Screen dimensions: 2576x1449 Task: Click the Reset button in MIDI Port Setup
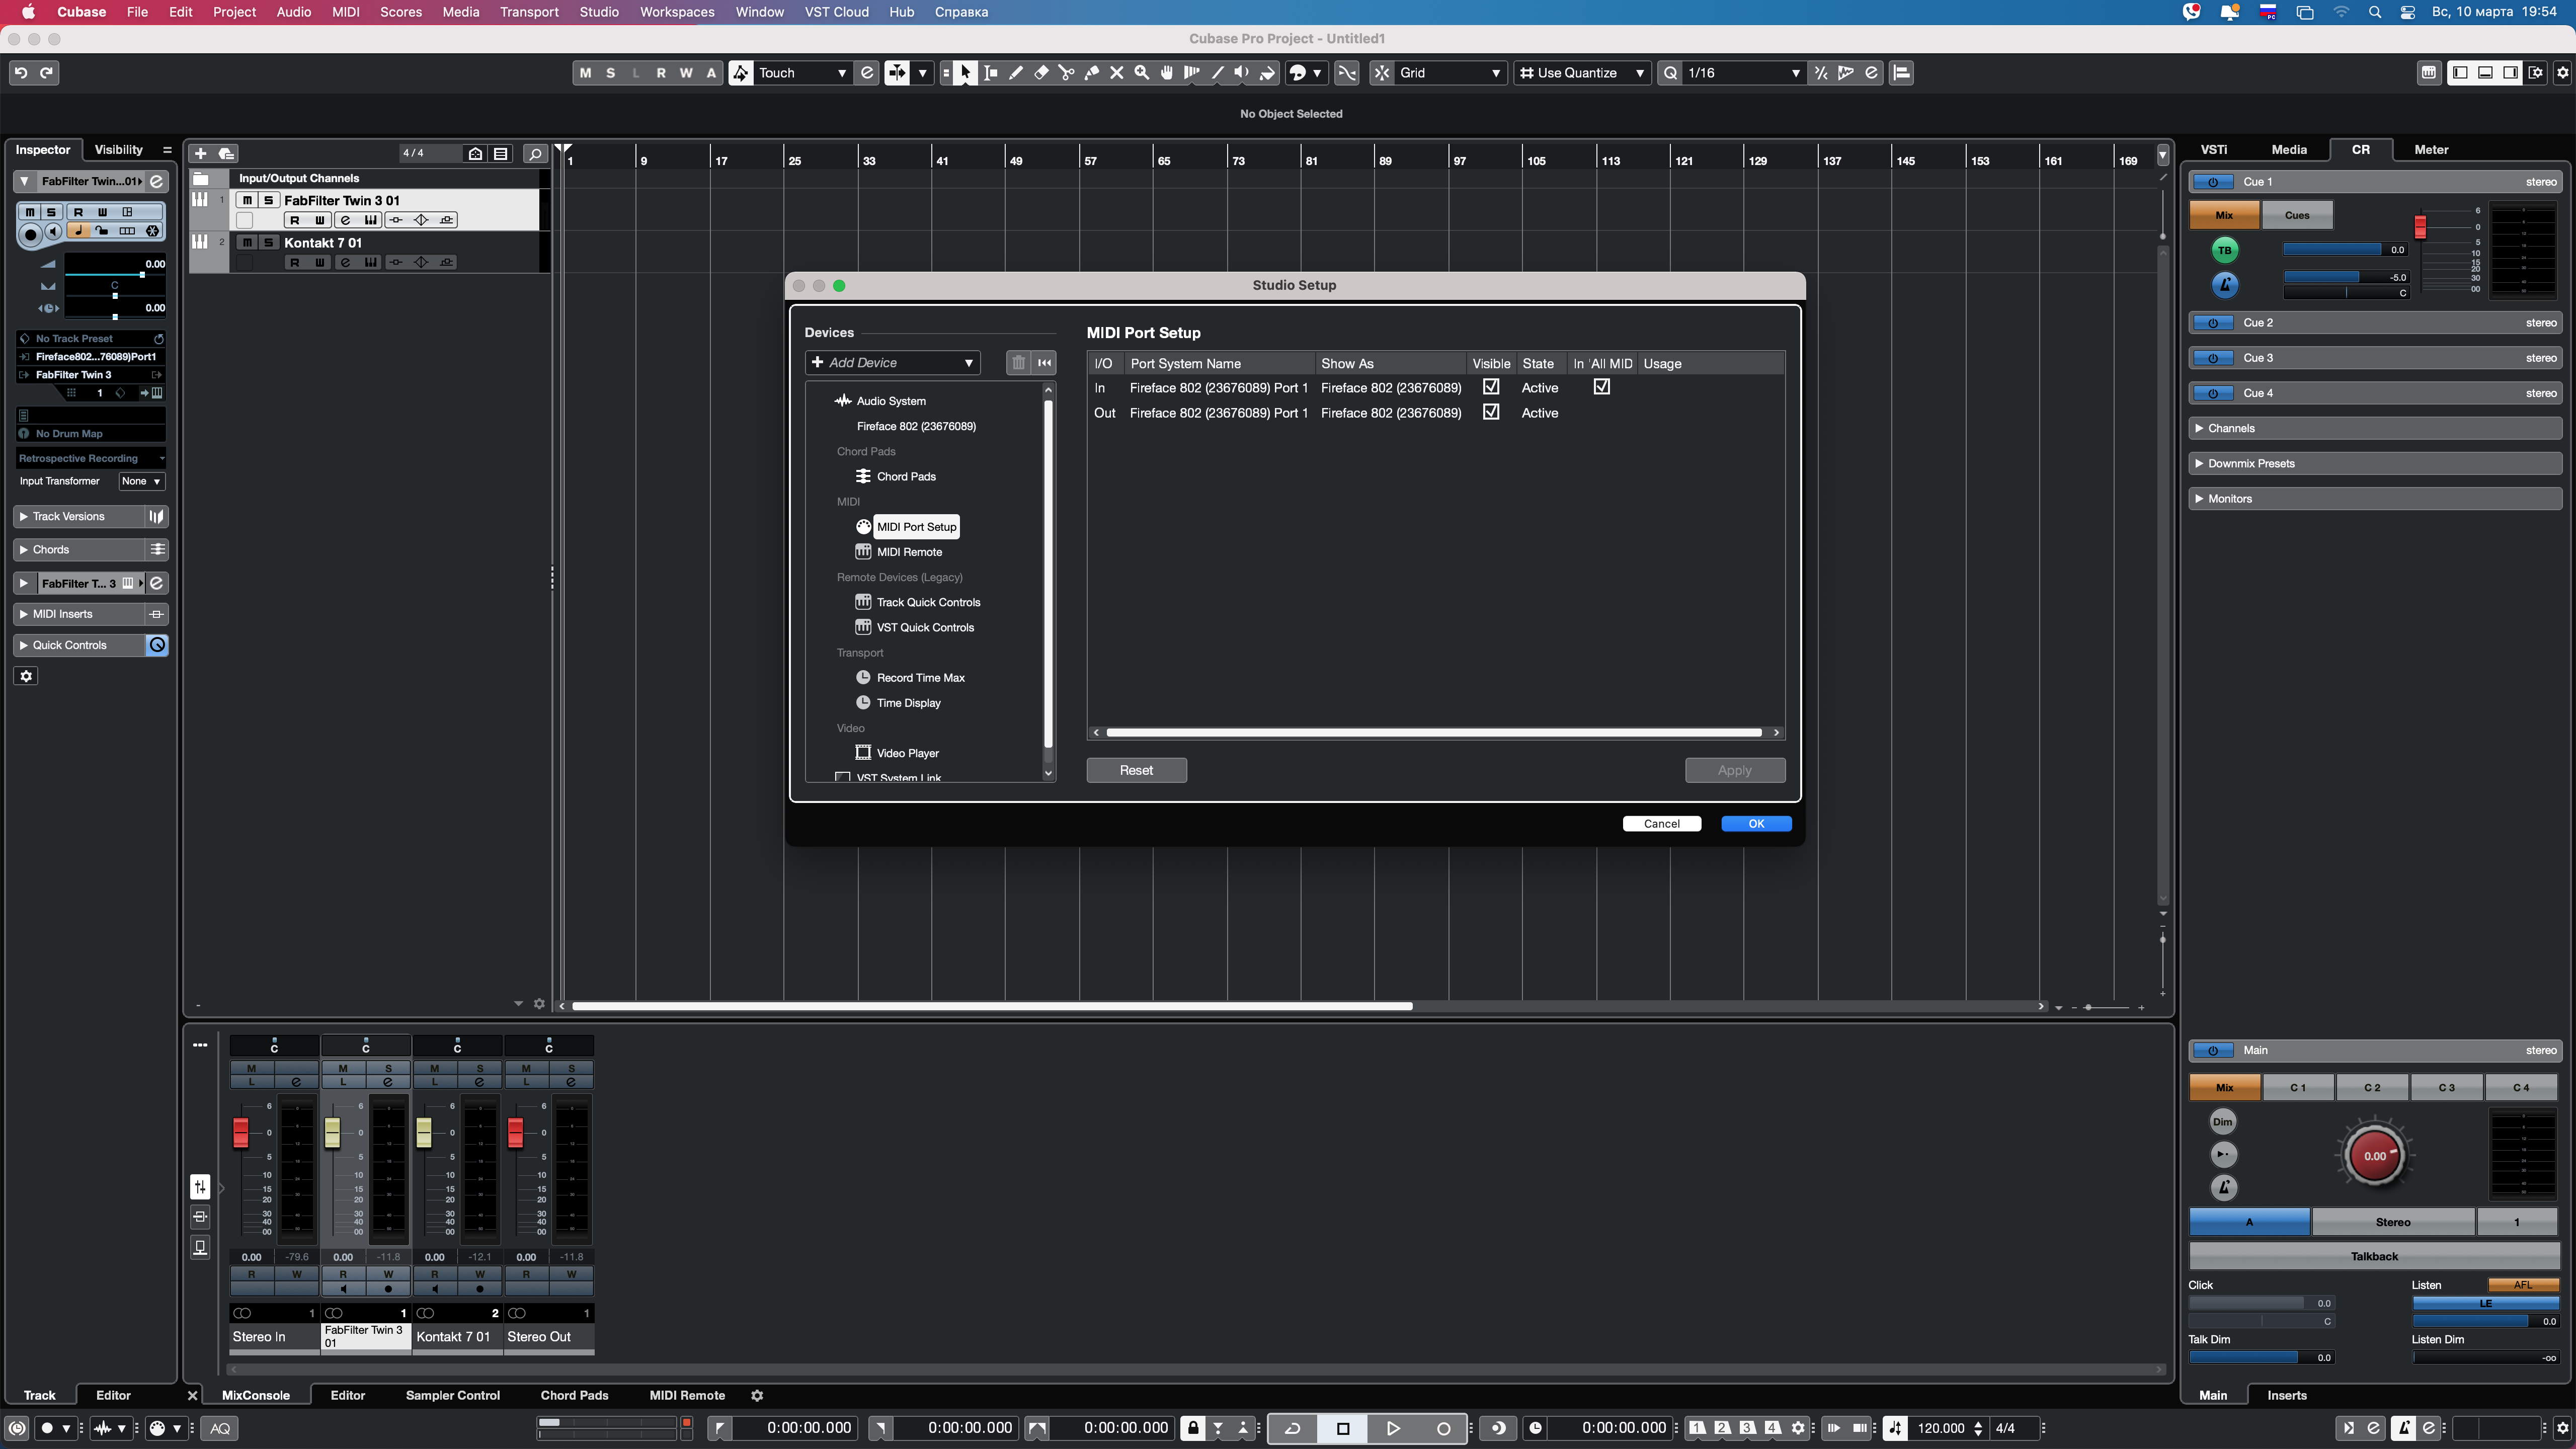pos(1136,771)
